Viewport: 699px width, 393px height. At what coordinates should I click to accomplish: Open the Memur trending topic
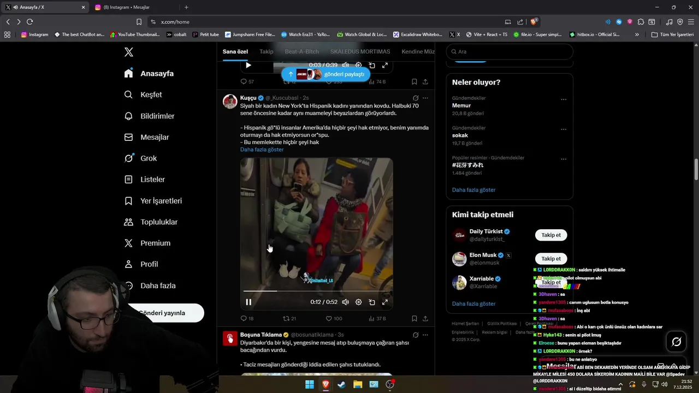[461, 105]
